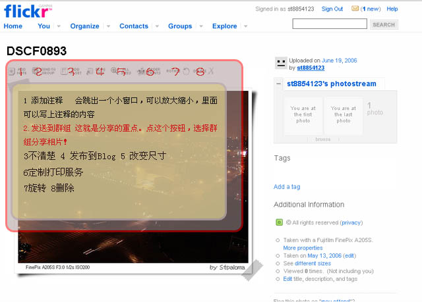422x302 pixels.
Task: Open the Explore menu item
Action: 224,26
